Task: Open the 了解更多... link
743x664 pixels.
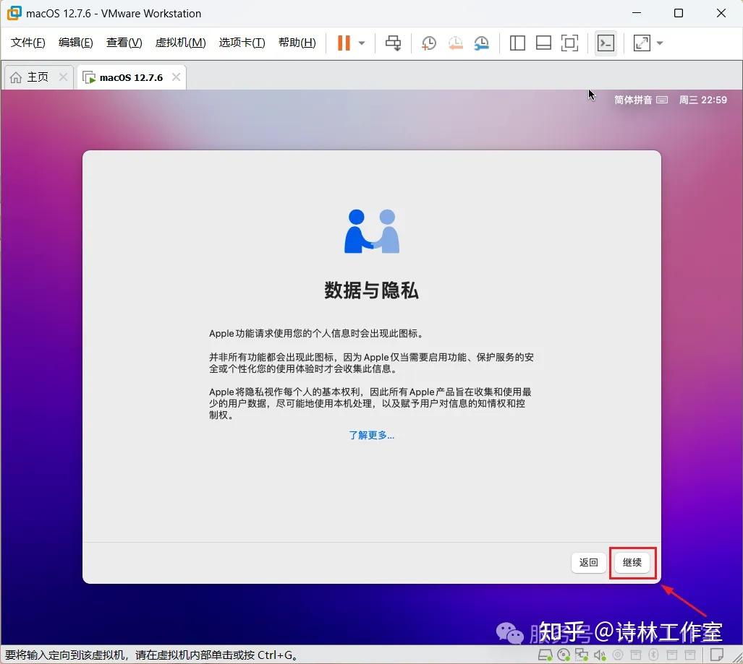Action: (x=372, y=436)
